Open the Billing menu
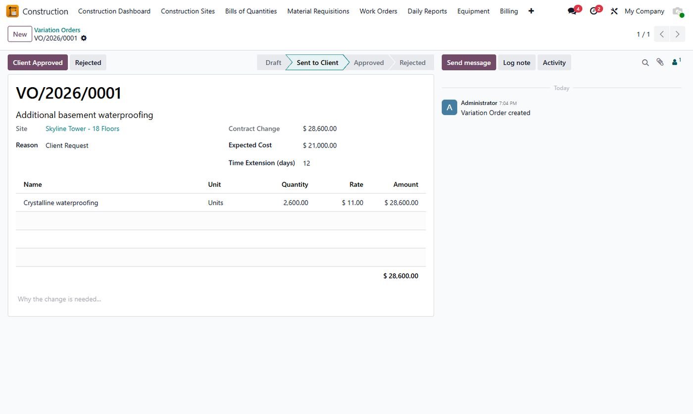Viewport: 693px width, 414px height. tap(509, 11)
